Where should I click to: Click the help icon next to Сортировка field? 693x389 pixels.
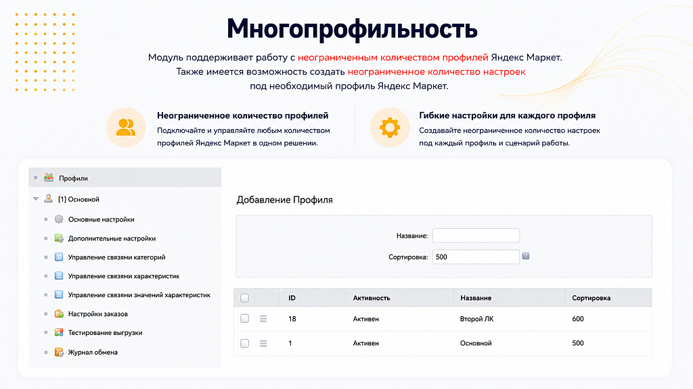coord(525,256)
